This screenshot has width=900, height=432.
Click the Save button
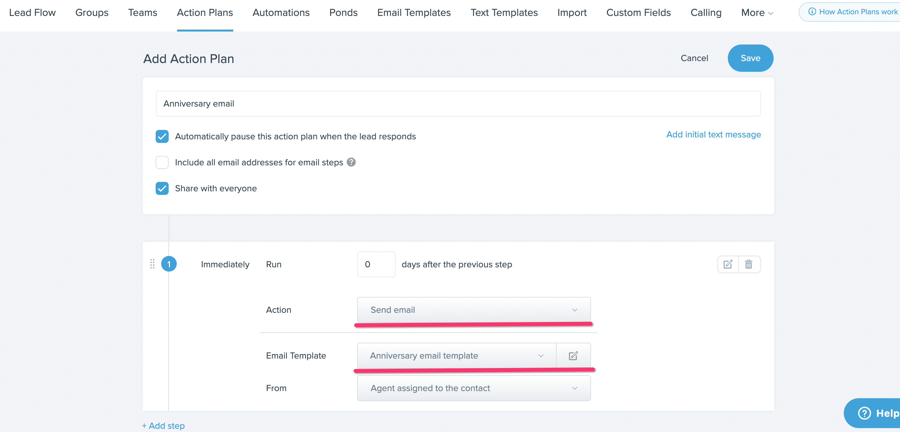coord(750,58)
